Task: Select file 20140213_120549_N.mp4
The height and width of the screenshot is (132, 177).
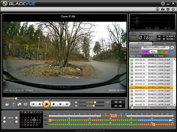Action: [x=151, y=105]
